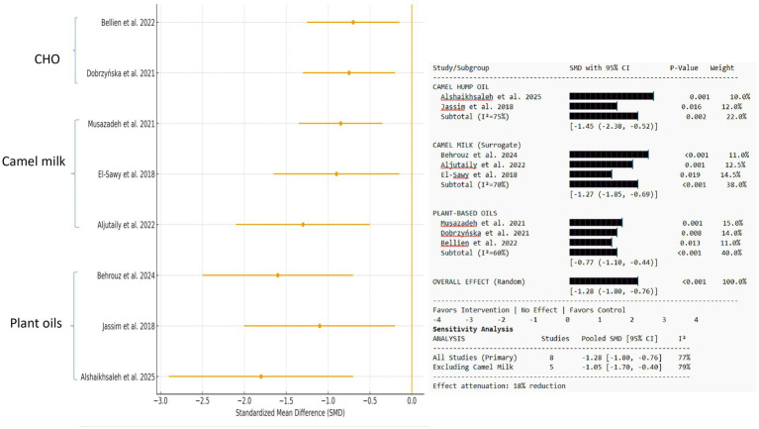The width and height of the screenshot is (759, 429).
Task: Click the orange point marker for Bellien et al. 2022
Action: pyautogui.click(x=353, y=23)
